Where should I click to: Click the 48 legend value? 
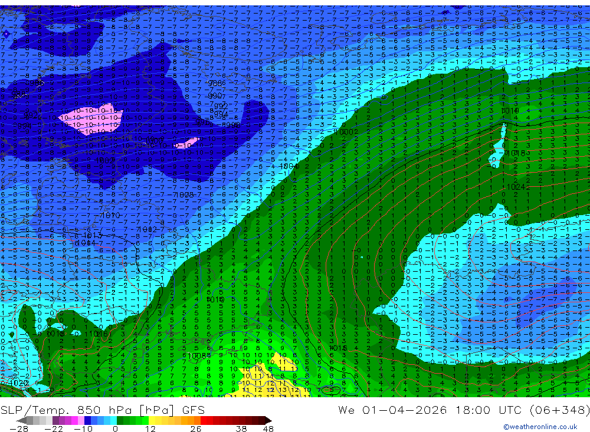[x=268, y=429]
